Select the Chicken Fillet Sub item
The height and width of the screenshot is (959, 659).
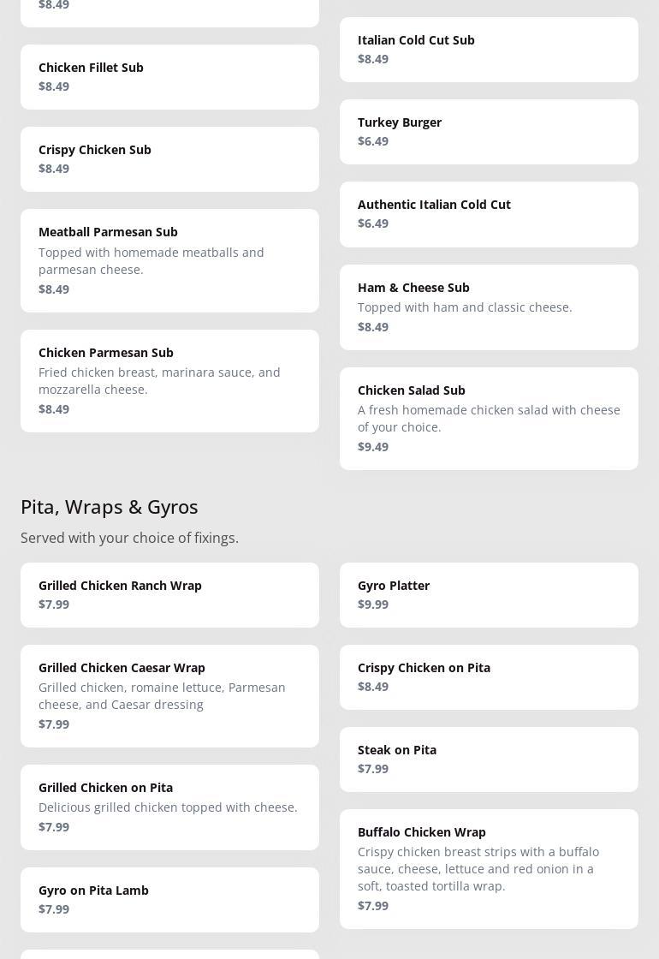(x=169, y=77)
